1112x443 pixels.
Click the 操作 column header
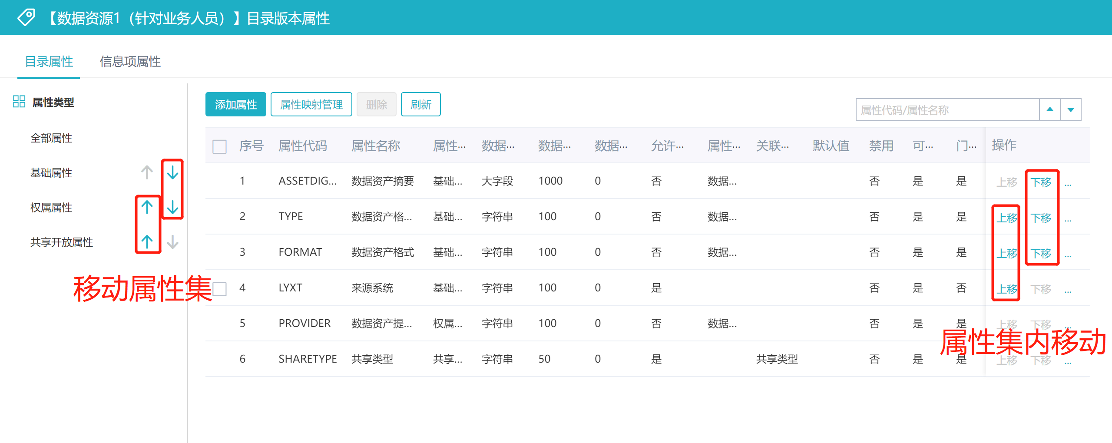(x=1004, y=145)
